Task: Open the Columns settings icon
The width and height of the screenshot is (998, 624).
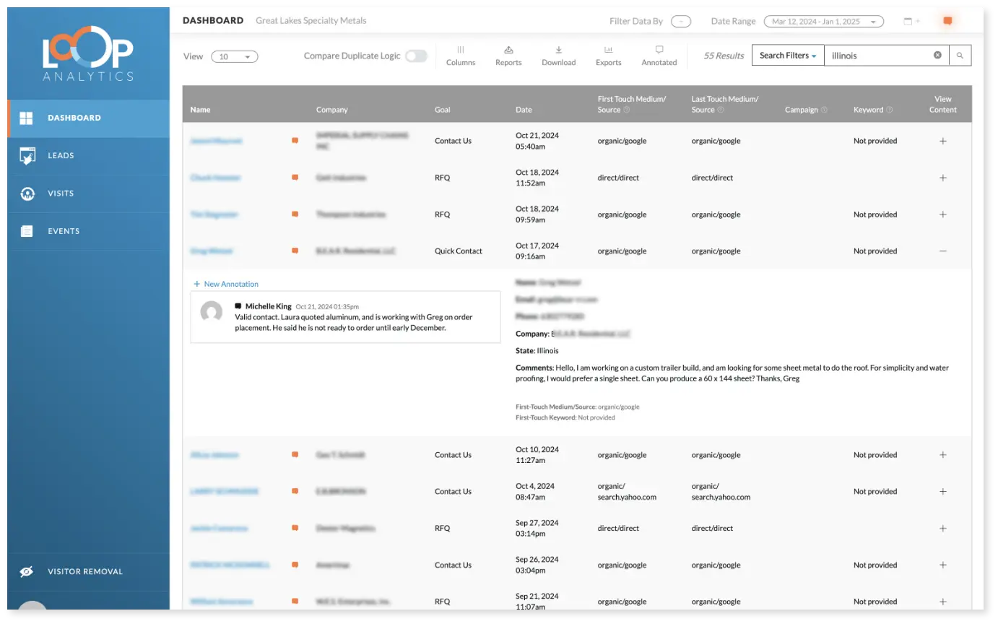Action: pos(460,51)
